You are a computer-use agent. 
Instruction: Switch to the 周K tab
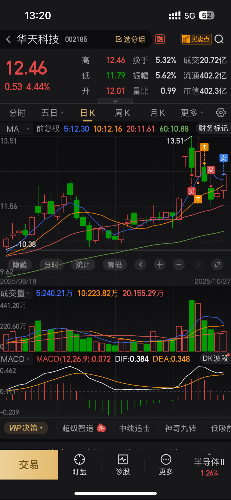pyautogui.click(x=122, y=113)
